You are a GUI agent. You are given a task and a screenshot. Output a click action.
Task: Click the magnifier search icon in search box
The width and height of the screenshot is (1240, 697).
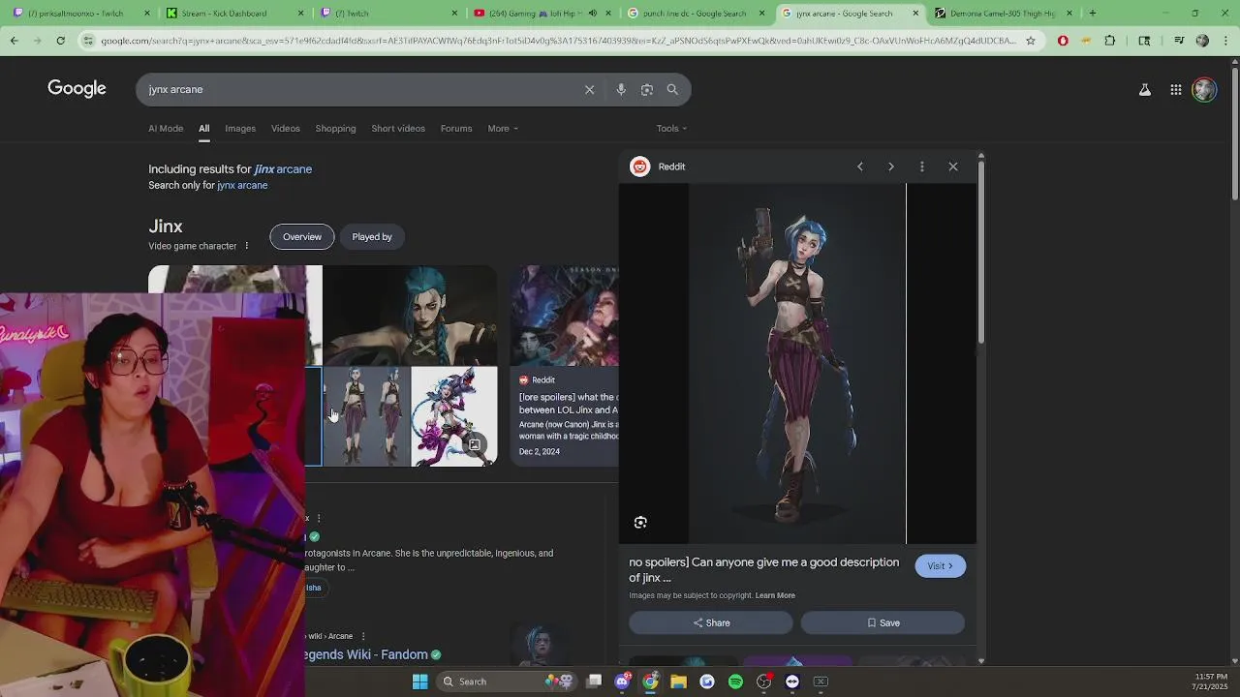(672, 89)
